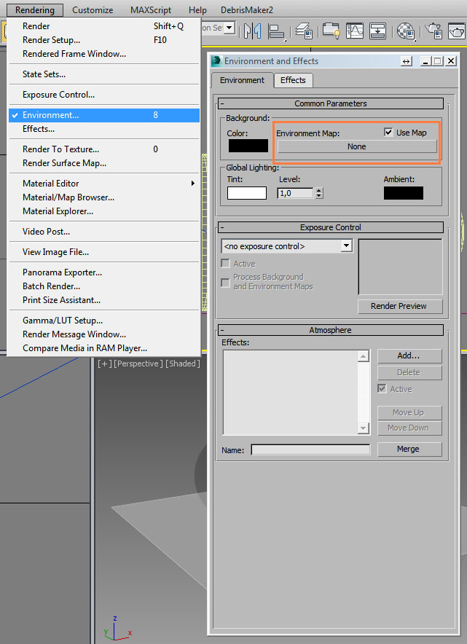
Task: Click the Move Down button
Action: point(409,428)
